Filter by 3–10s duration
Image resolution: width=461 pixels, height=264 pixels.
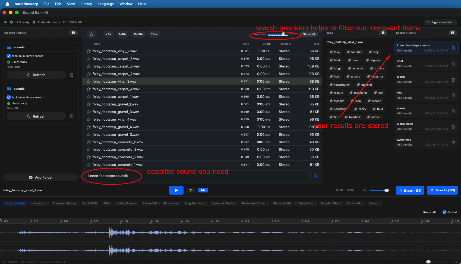coord(122,34)
